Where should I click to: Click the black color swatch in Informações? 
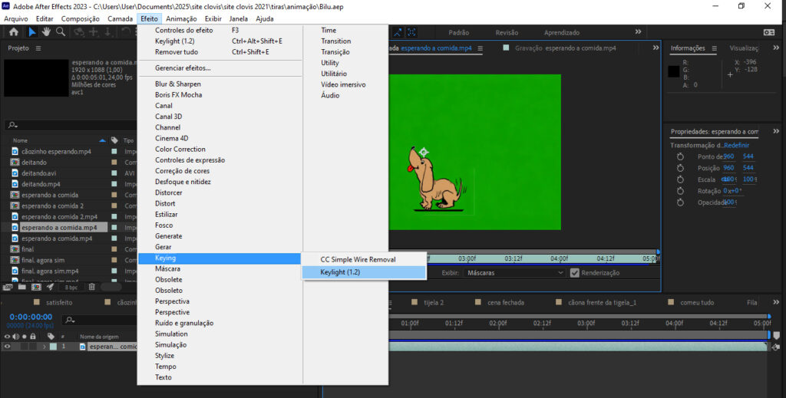tap(673, 71)
